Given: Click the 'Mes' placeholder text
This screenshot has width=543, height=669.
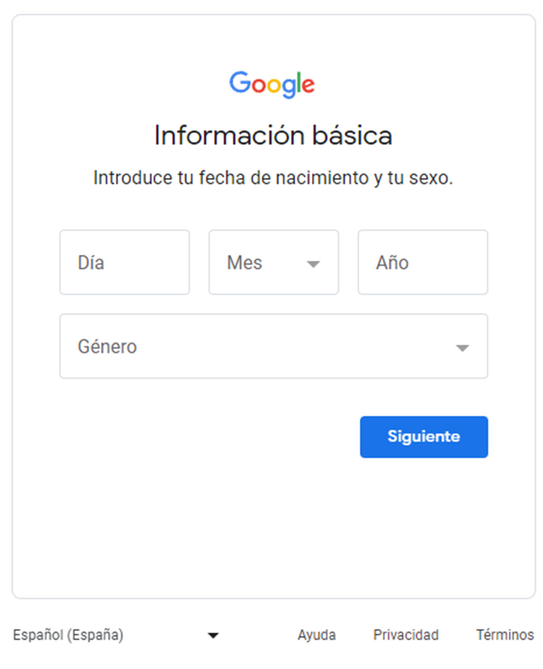Looking at the screenshot, I should (x=244, y=263).
